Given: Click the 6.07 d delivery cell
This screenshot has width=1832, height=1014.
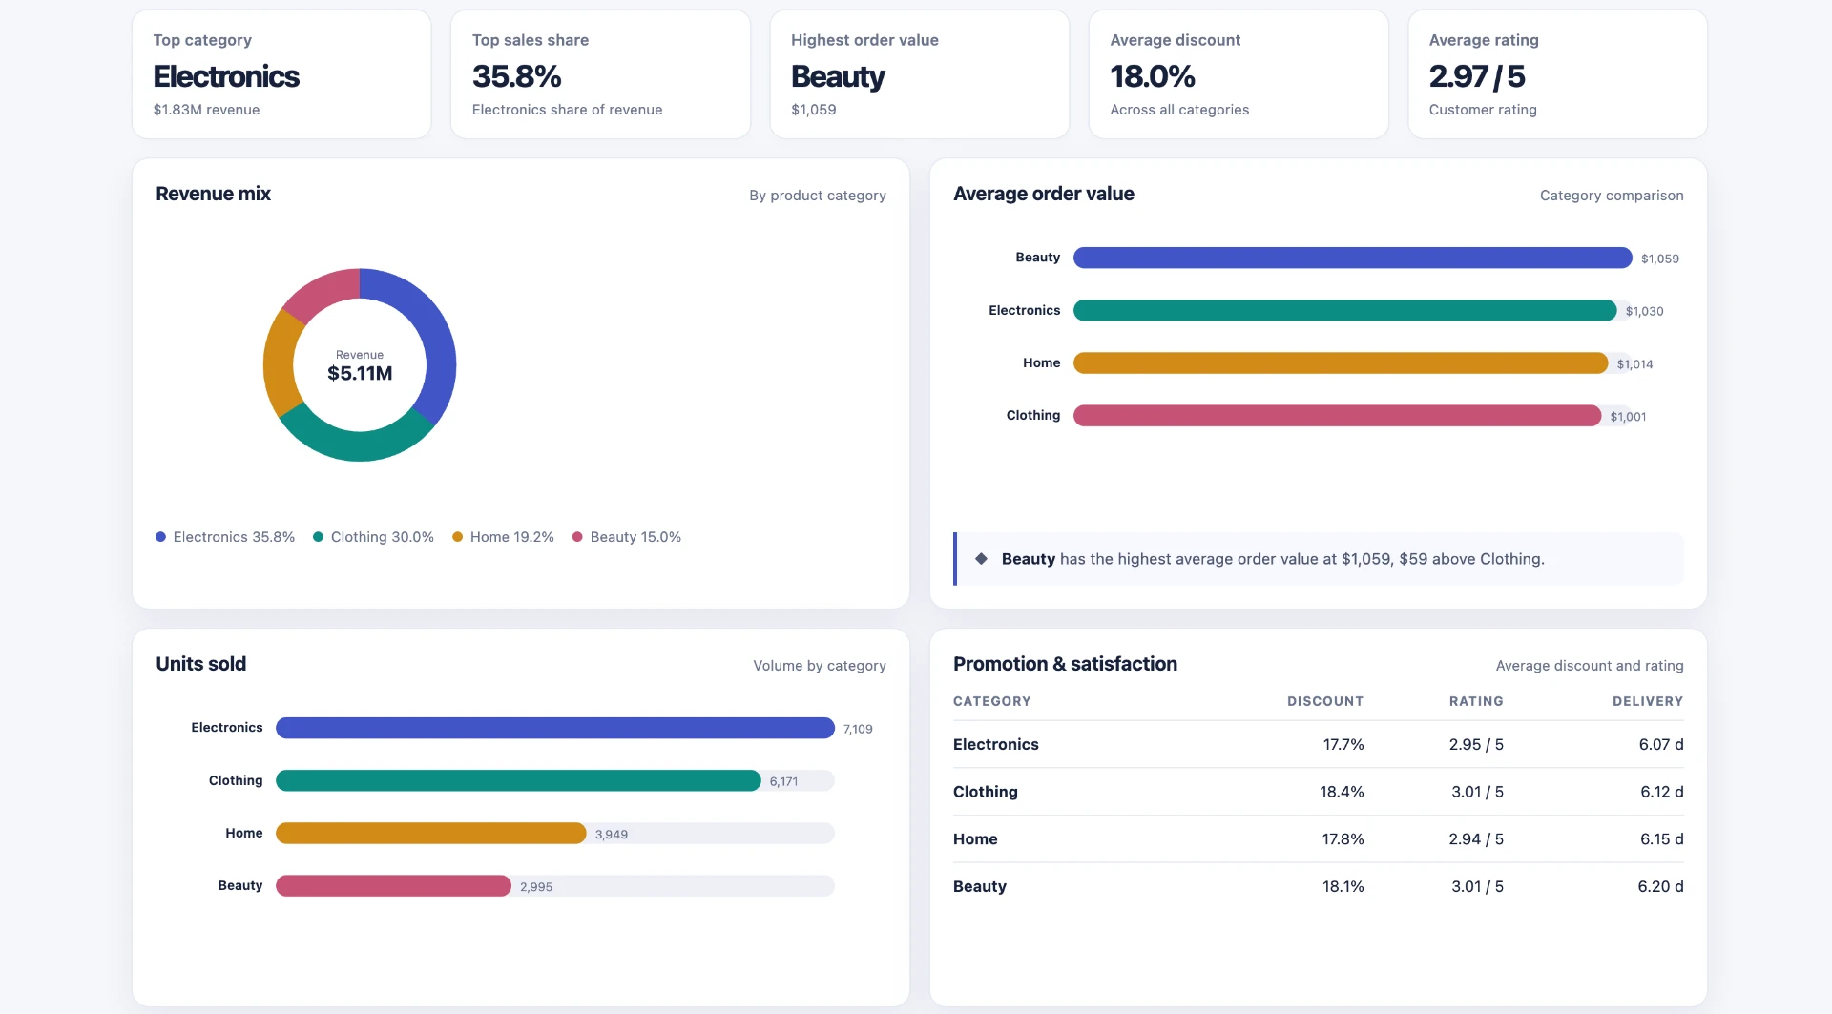Looking at the screenshot, I should pos(1661,744).
